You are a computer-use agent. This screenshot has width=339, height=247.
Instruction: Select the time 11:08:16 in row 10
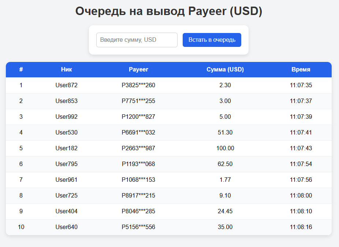(x=301, y=227)
